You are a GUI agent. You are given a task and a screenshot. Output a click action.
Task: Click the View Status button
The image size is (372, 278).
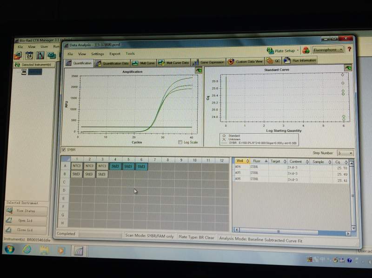click(26, 211)
